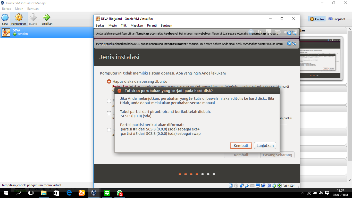
Task: Toggle first checkbox under Hapus diska option
Action: tap(109, 101)
